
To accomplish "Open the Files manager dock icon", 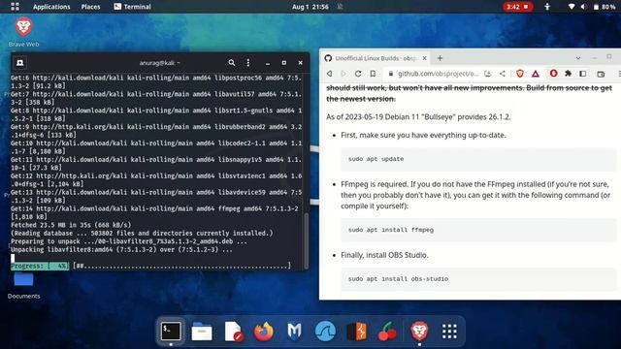I will coord(202,331).
